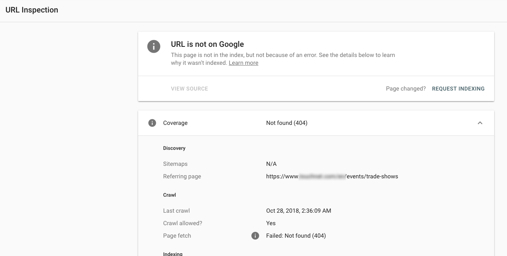Image resolution: width=507 pixels, height=256 pixels.
Task: Click the referring page URL ending in trade-shows
Action: pos(332,176)
